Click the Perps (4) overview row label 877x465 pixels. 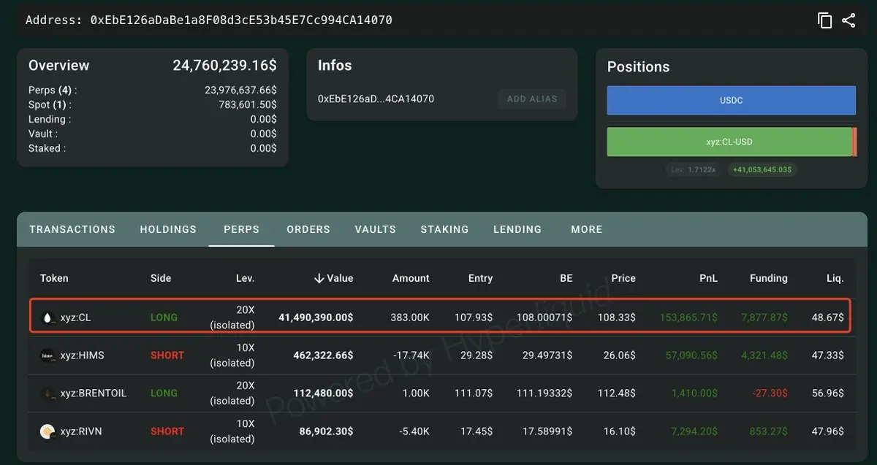coord(53,90)
